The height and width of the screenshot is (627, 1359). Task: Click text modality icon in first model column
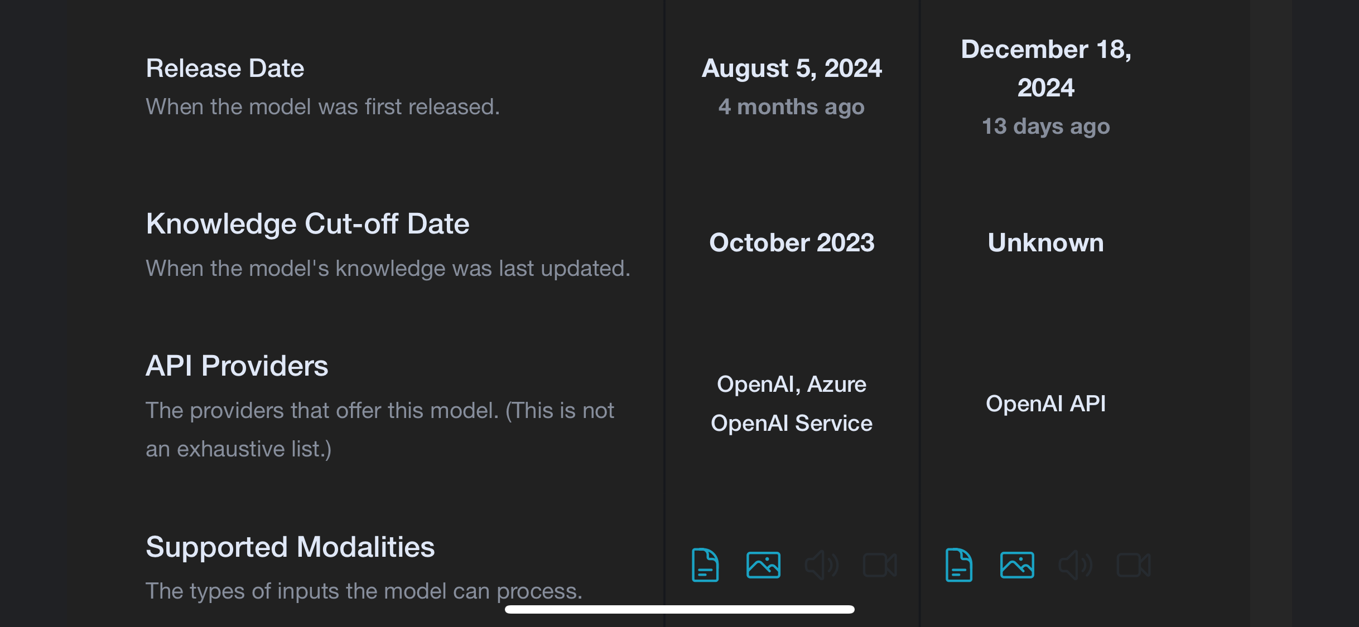pos(705,565)
